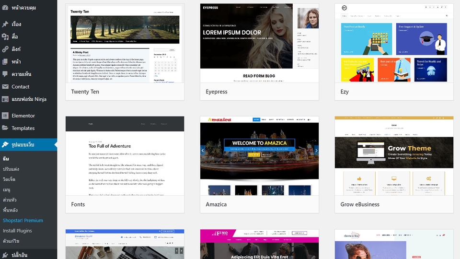Click the Eyepress theme name
Image resolution: width=460 pixels, height=259 pixels.
pyautogui.click(x=217, y=92)
